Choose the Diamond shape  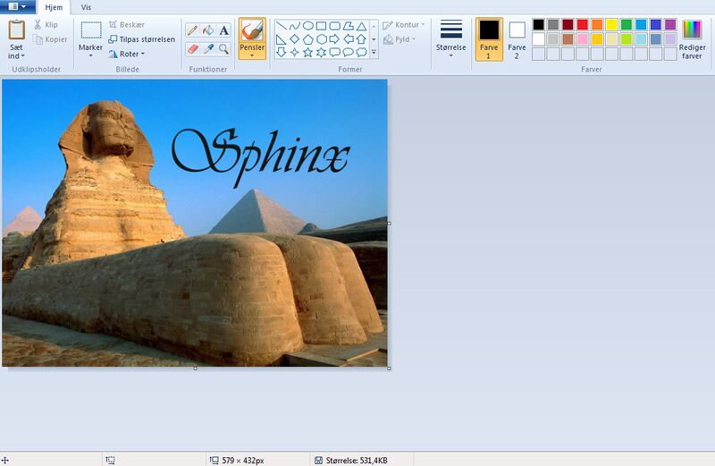[295, 39]
